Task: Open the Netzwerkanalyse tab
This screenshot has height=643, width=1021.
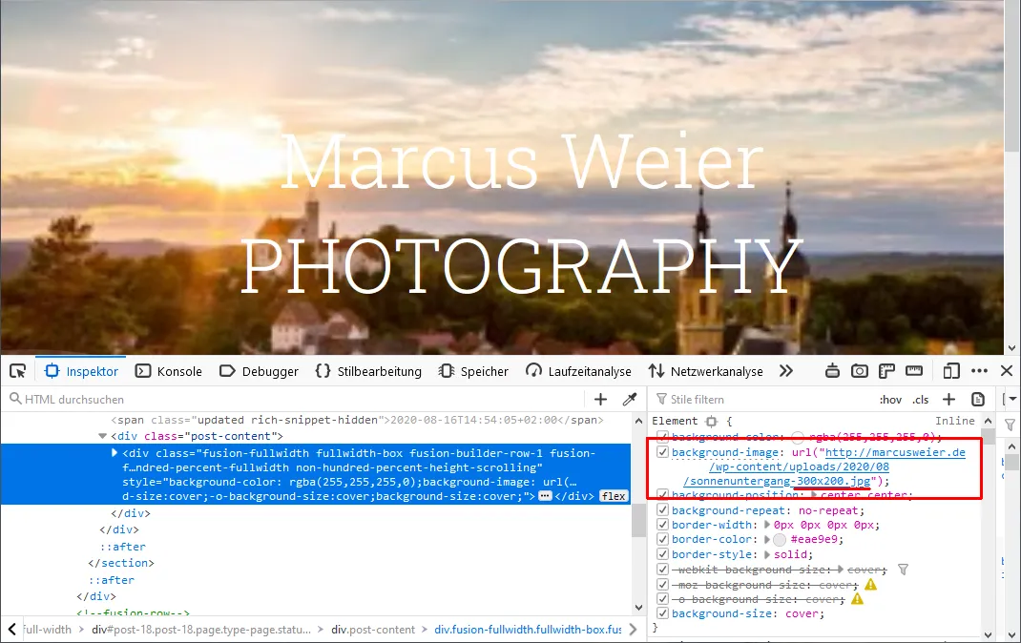Action: [x=706, y=372]
